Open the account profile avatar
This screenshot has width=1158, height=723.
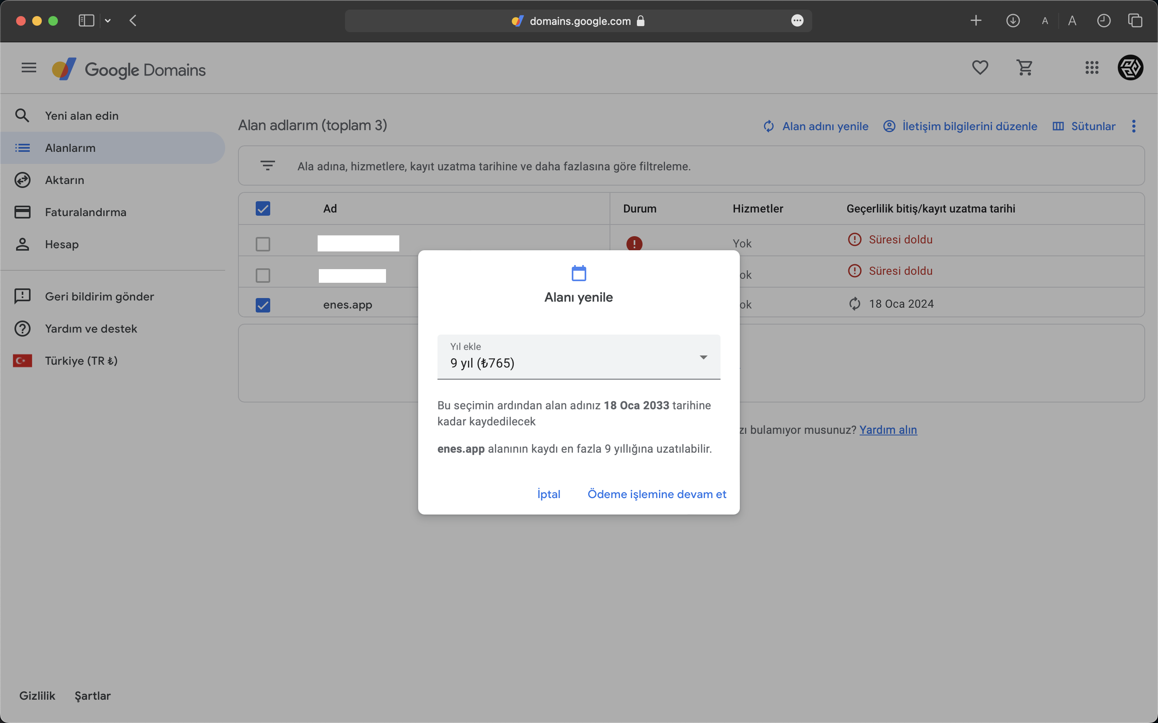1130,67
